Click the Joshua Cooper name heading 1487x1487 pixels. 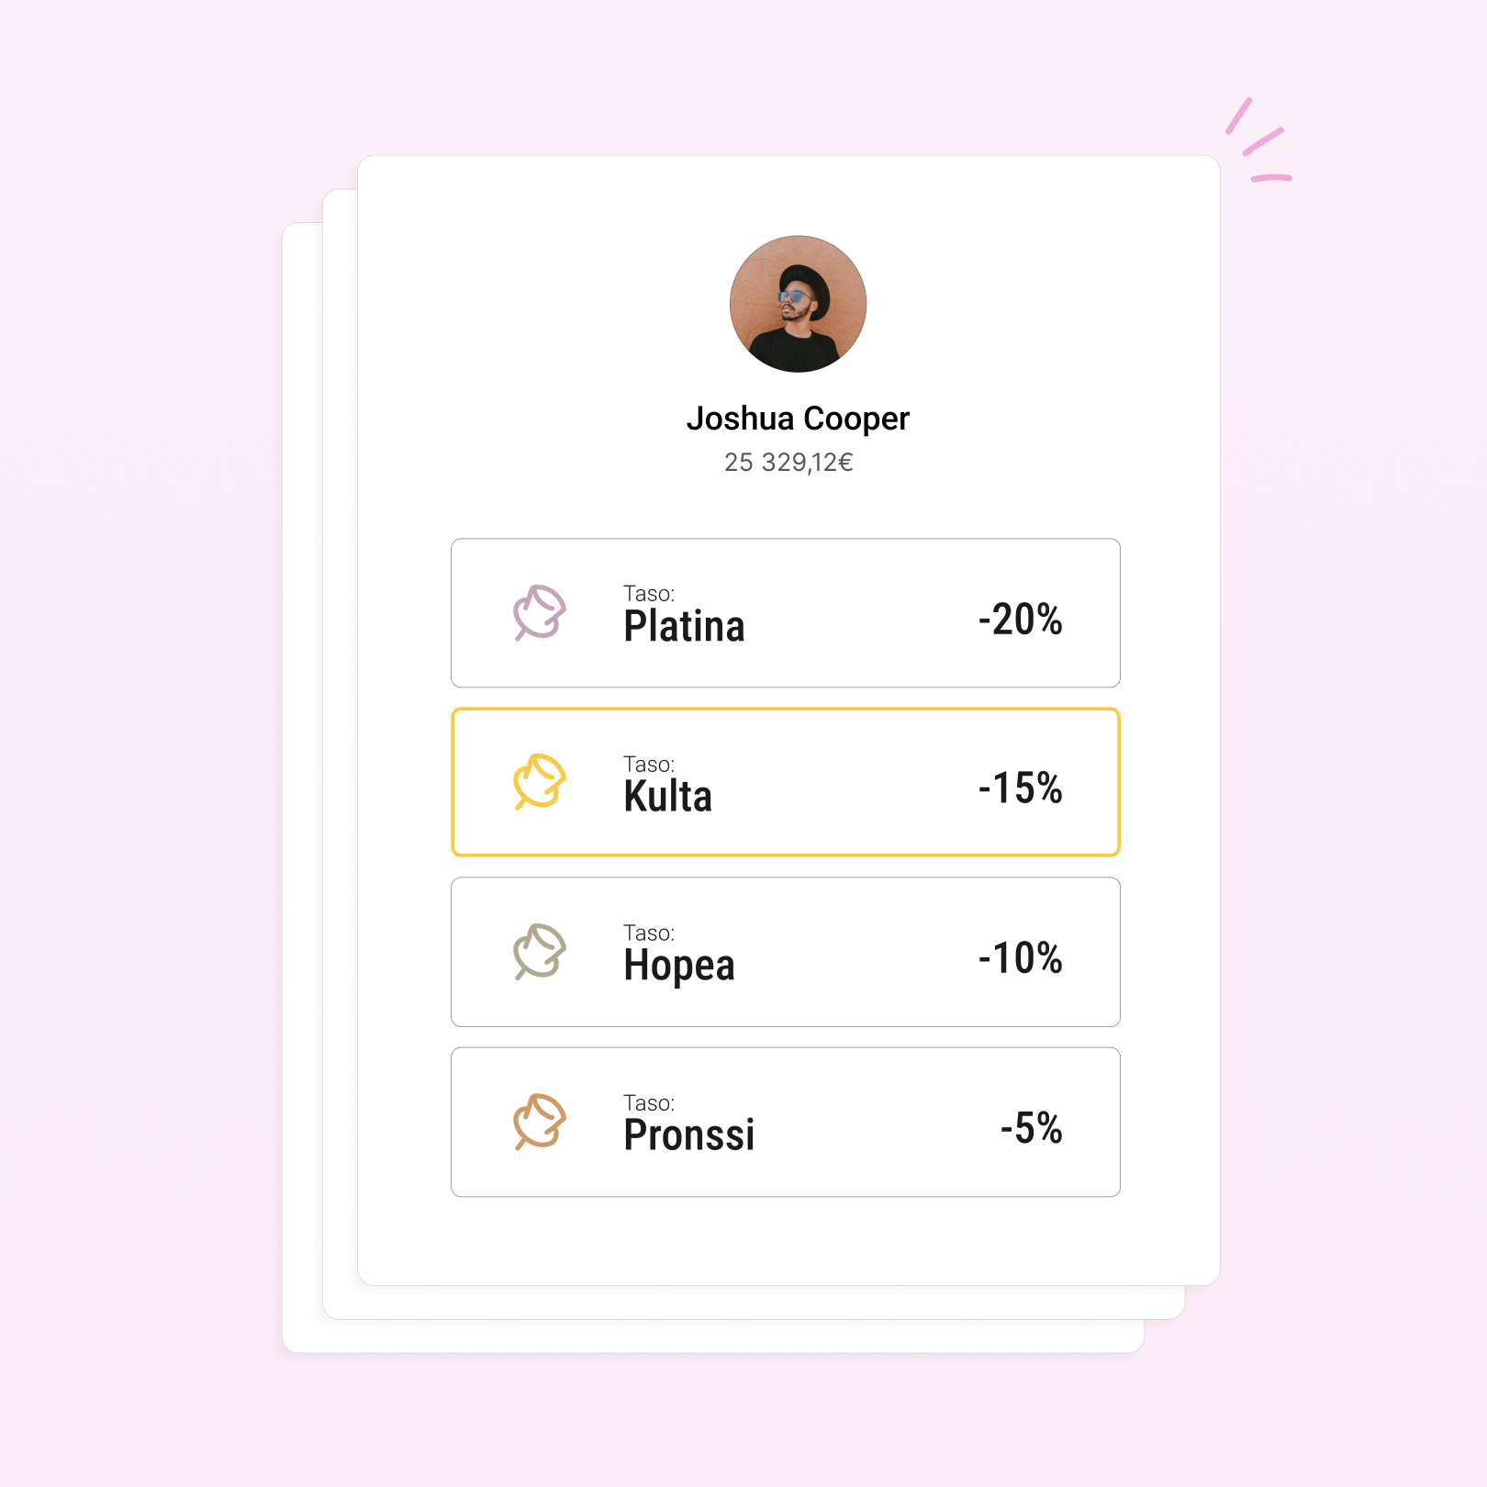pos(798,419)
